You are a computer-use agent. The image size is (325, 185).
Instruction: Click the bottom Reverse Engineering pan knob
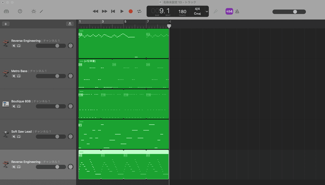point(71,167)
